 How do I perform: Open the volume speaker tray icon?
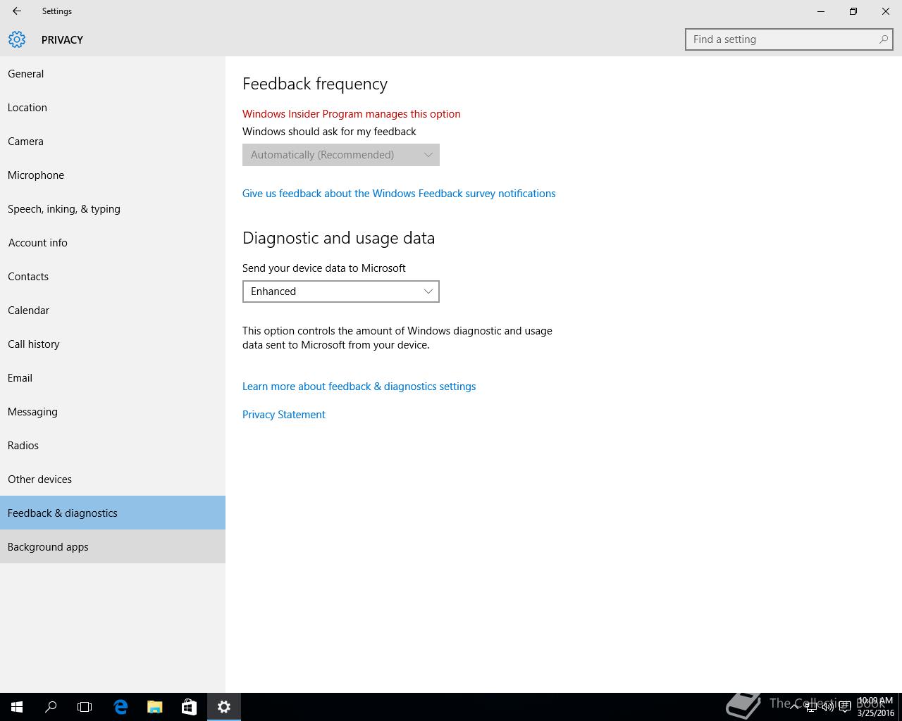pyautogui.click(x=828, y=707)
